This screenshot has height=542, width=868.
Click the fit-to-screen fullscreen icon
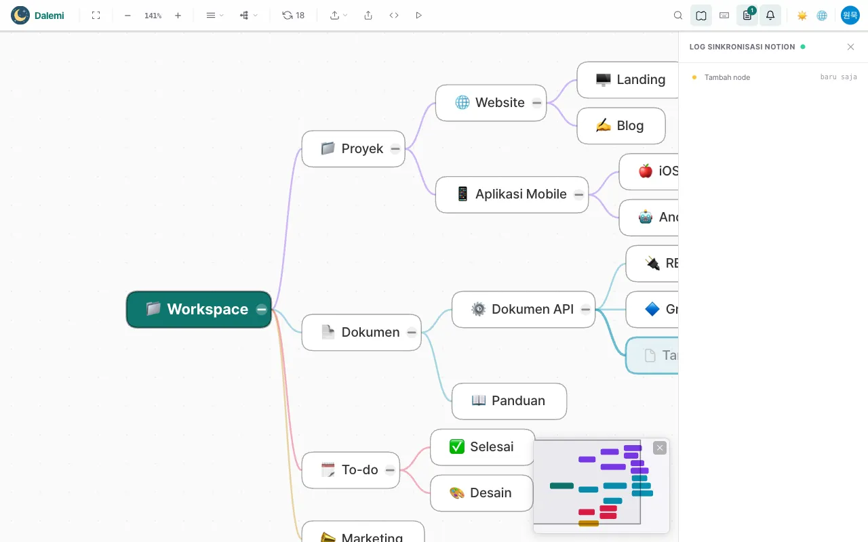click(x=96, y=15)
